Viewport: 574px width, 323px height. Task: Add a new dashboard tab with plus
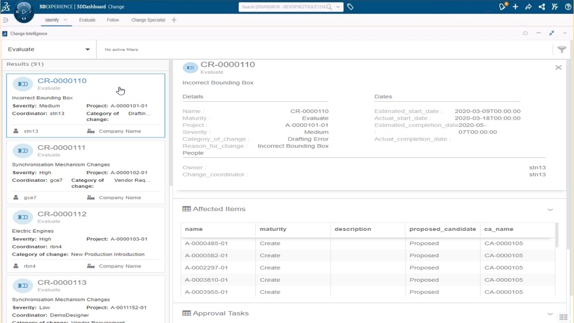[x=174, y=20]
